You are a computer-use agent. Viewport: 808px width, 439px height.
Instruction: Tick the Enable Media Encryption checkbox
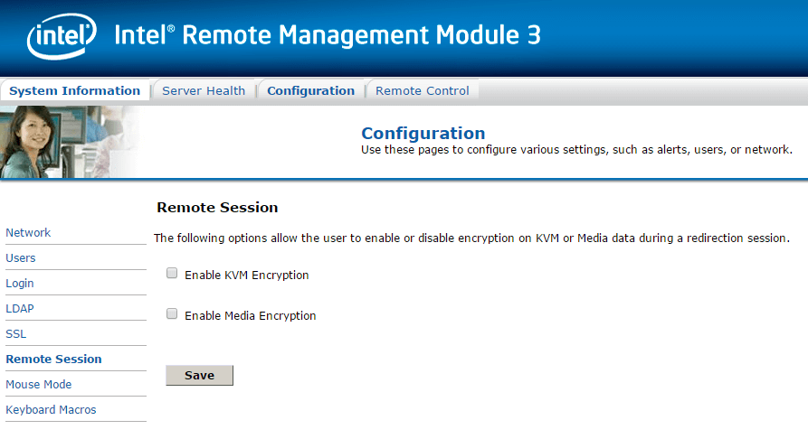click(x=172, y=314)
